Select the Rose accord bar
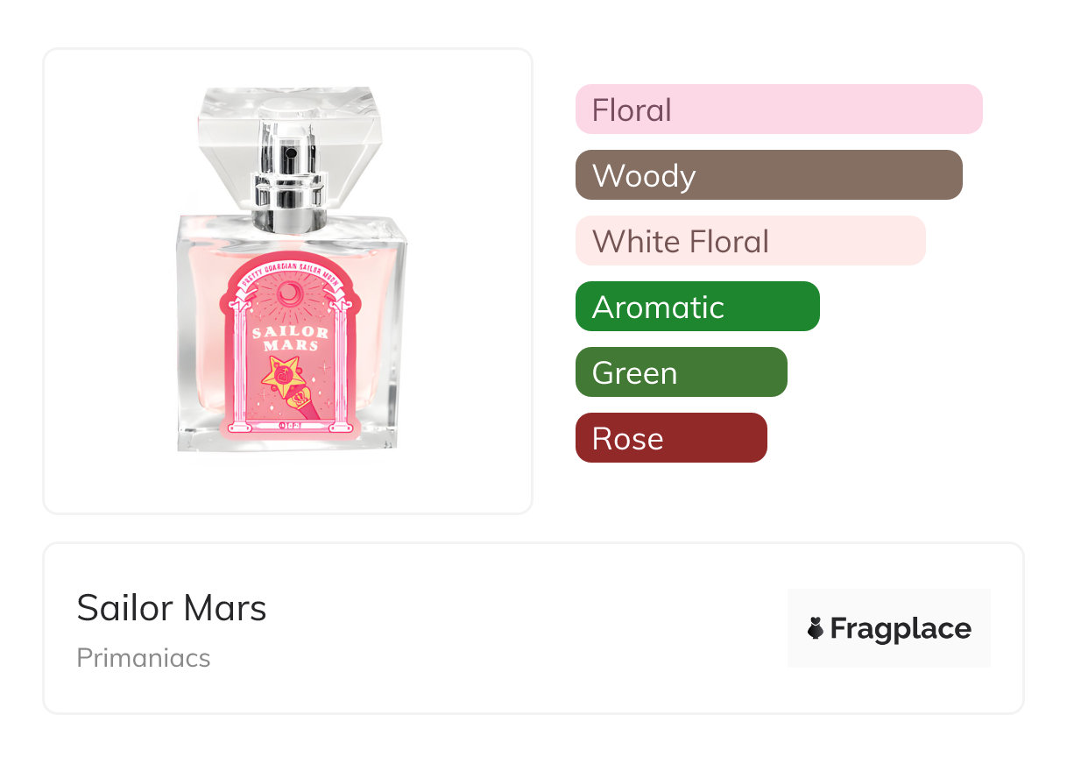The width and height of the screenshot is (1067, 757). coord(670,438)
